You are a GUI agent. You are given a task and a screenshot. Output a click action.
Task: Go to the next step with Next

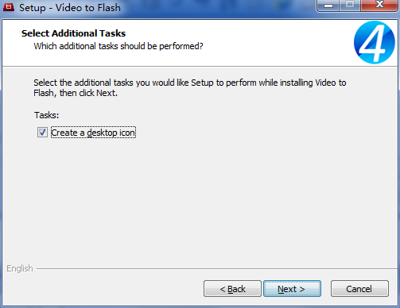tap(292, 289)
